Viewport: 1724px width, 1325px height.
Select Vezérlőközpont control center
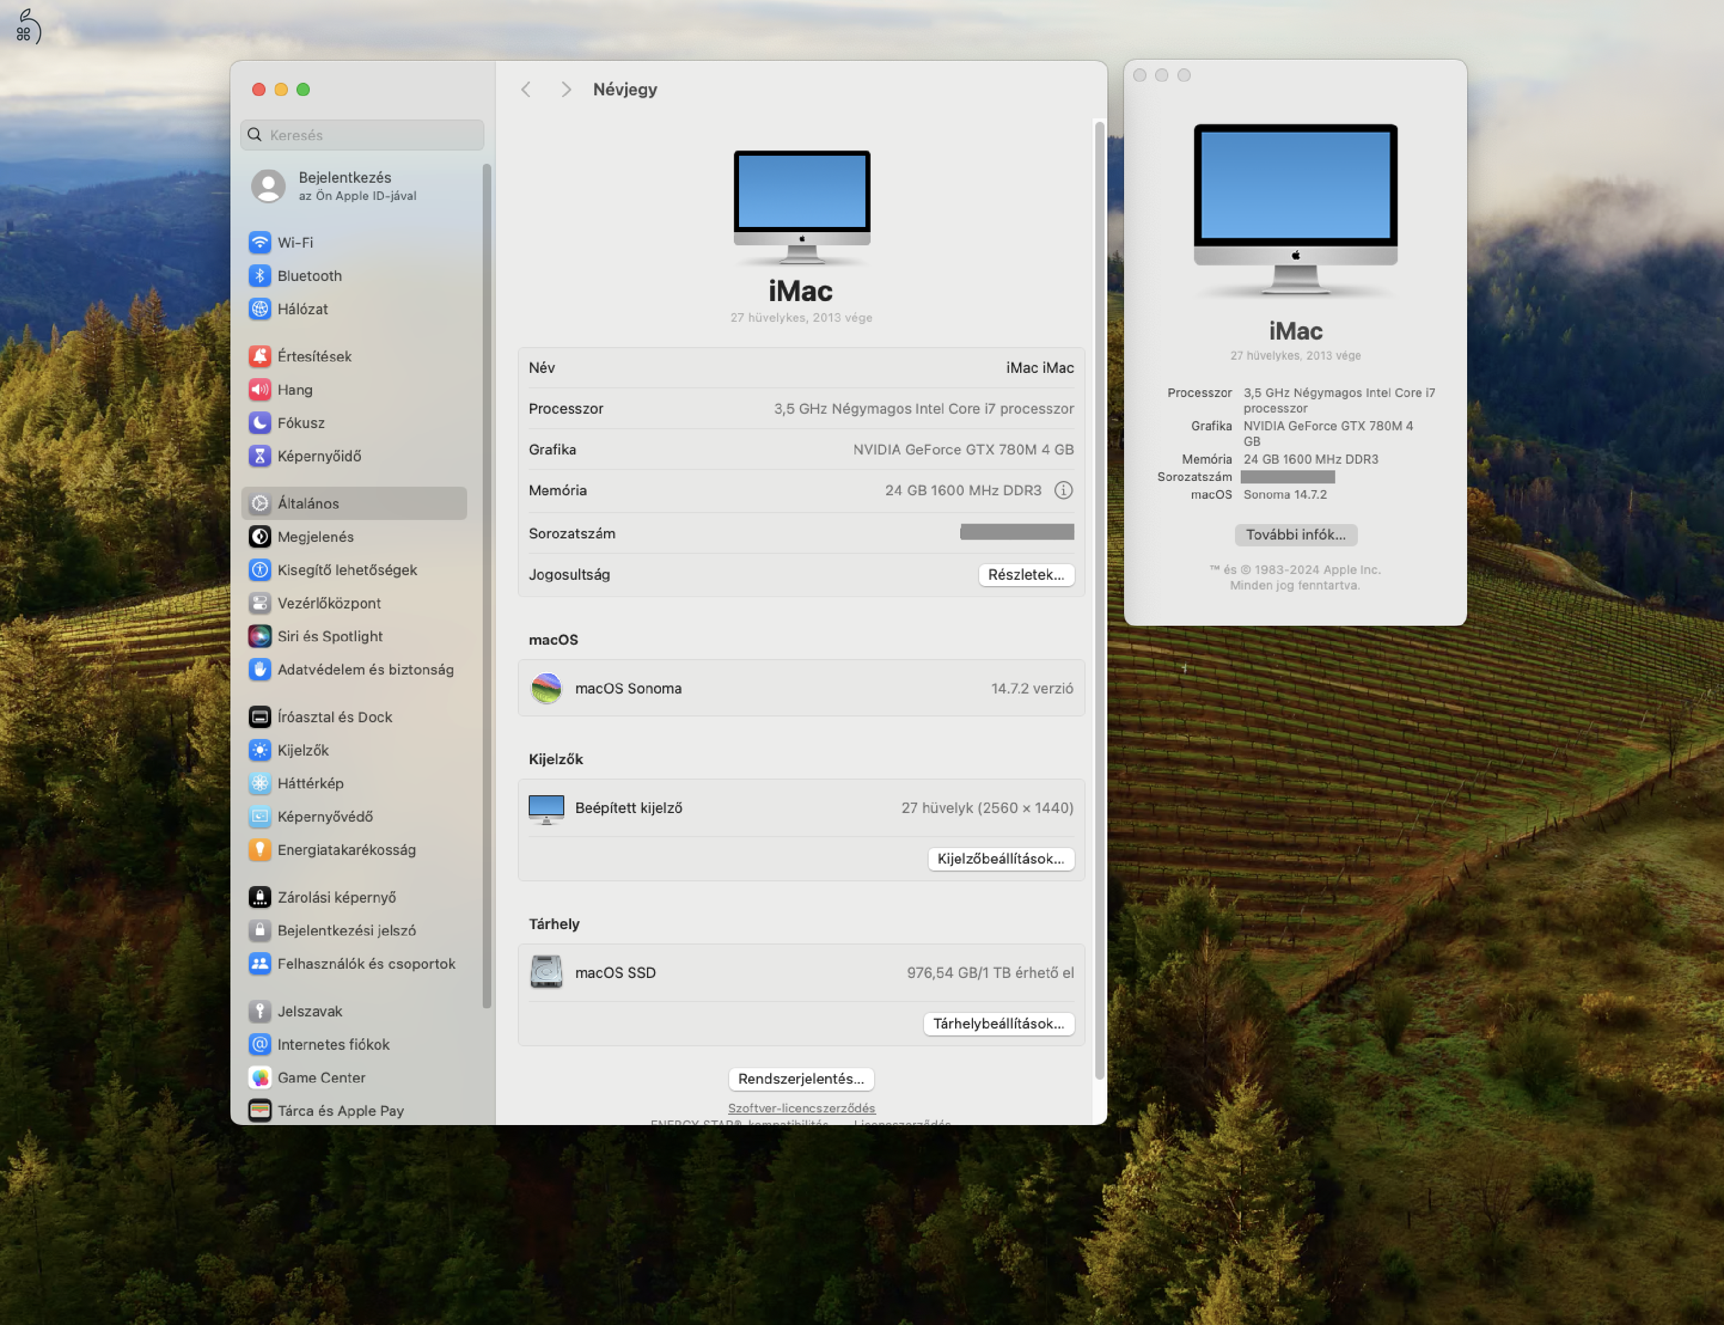tap(354, 603)
